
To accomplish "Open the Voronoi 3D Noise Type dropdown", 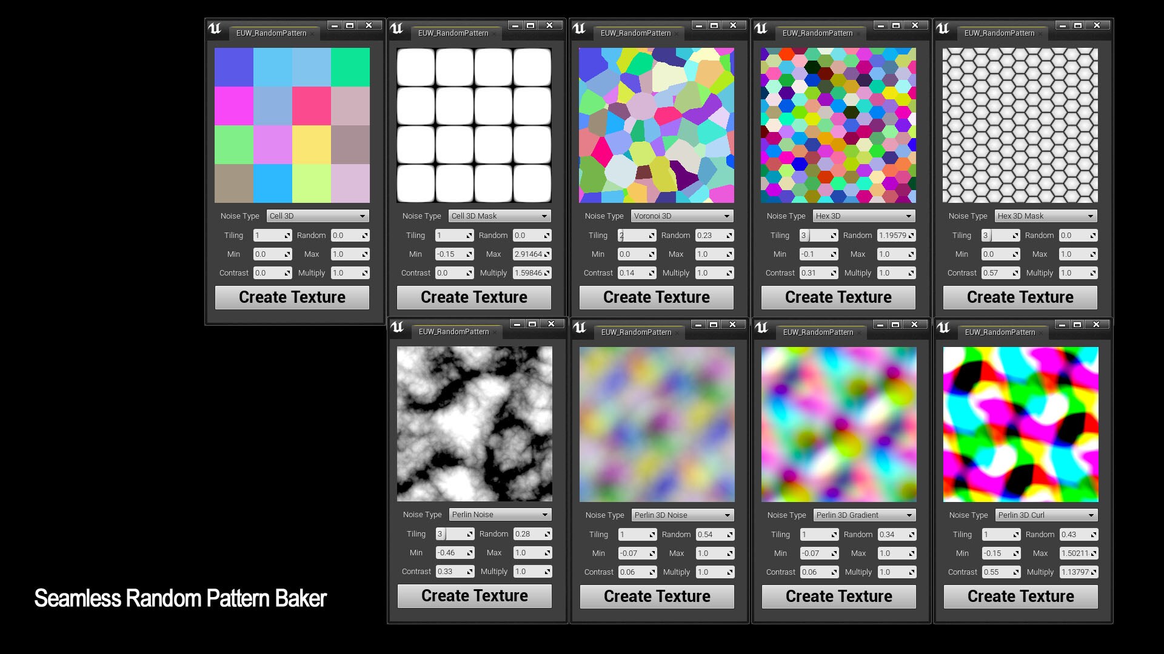I will (x=682, y=216).
